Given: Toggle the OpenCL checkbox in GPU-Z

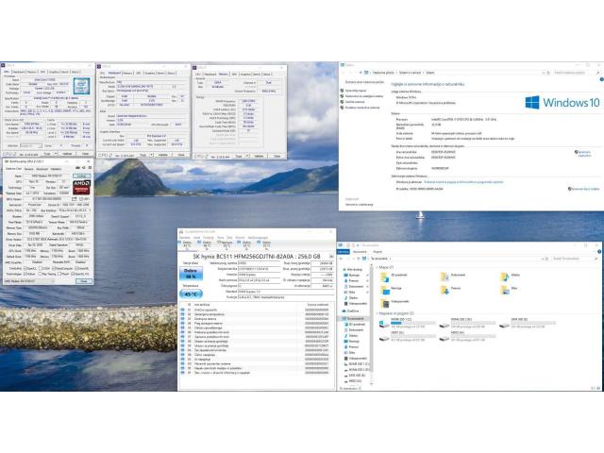Looking at the screenshot, I should pos(25,268).
